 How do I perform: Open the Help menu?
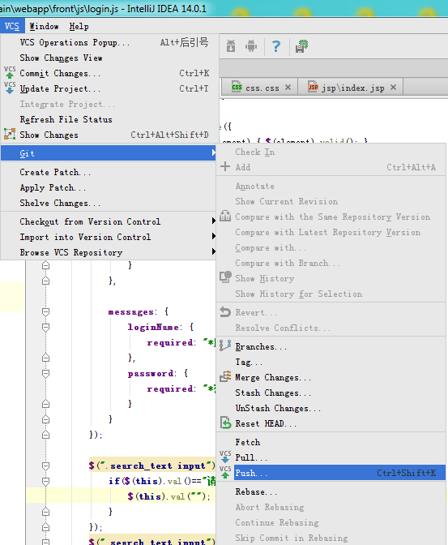(x=79, y=26)
